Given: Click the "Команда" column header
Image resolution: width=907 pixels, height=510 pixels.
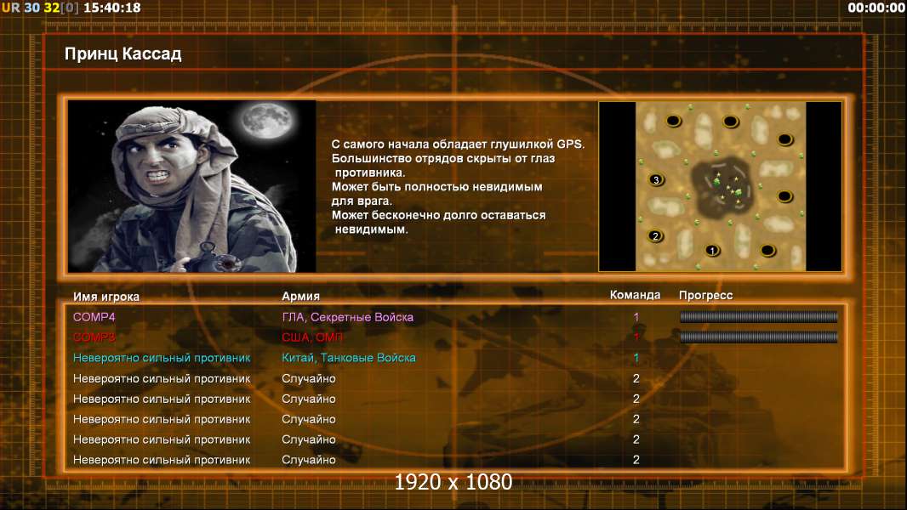Looking at the screenshot, I should [635, 295].
